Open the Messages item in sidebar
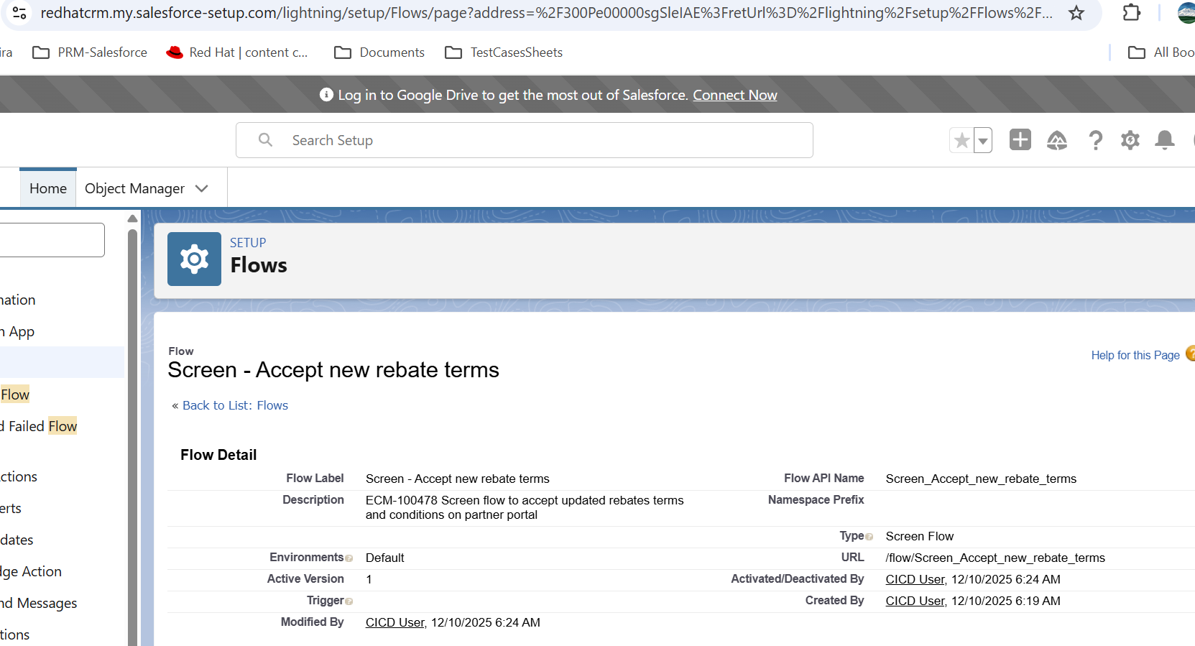 pos(39,603)
